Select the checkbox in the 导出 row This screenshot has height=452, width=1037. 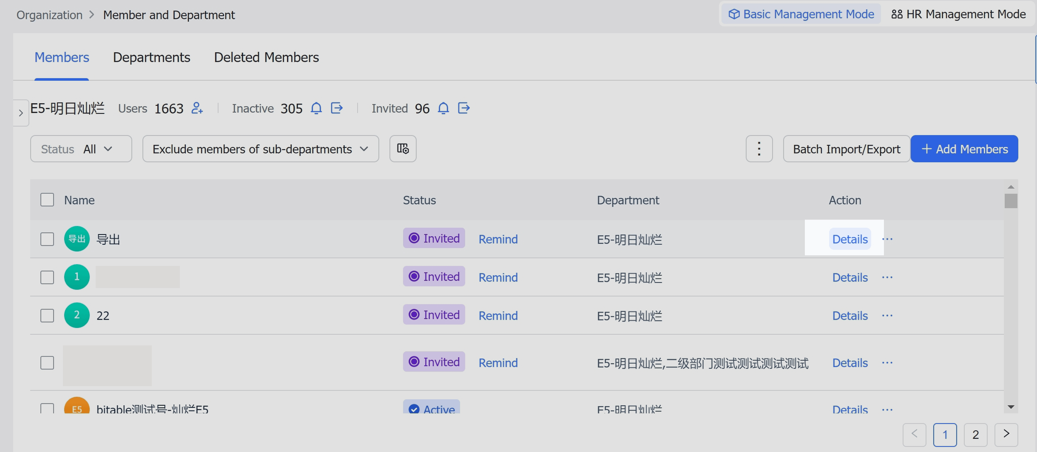coord(47,239)
